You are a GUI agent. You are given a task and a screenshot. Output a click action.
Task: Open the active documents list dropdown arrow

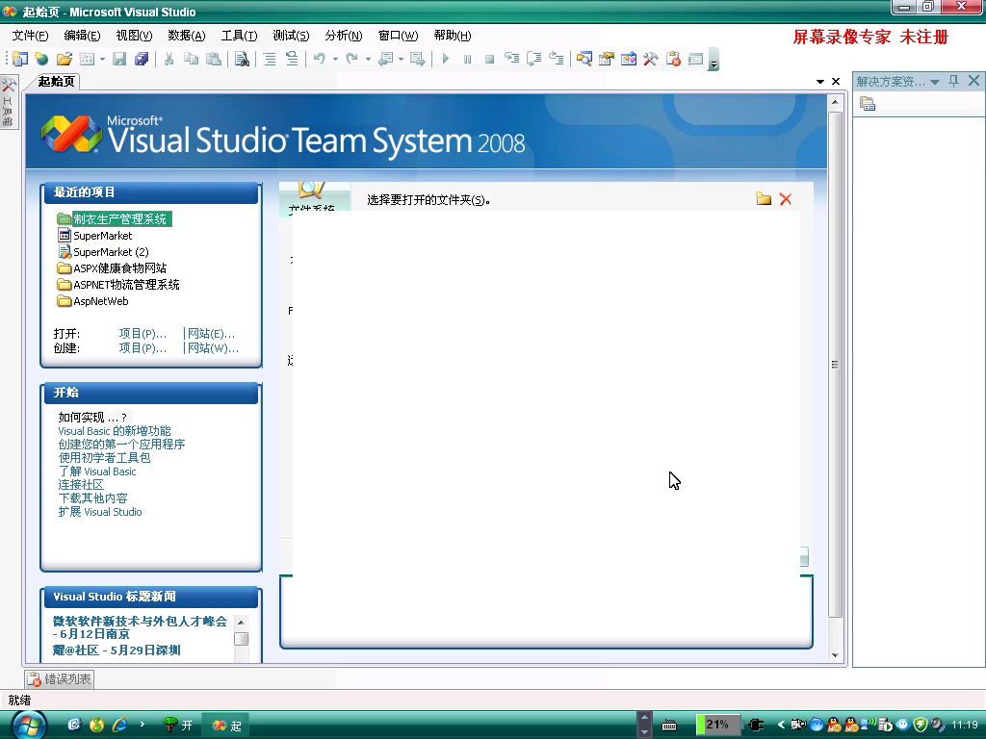point(820,81)
